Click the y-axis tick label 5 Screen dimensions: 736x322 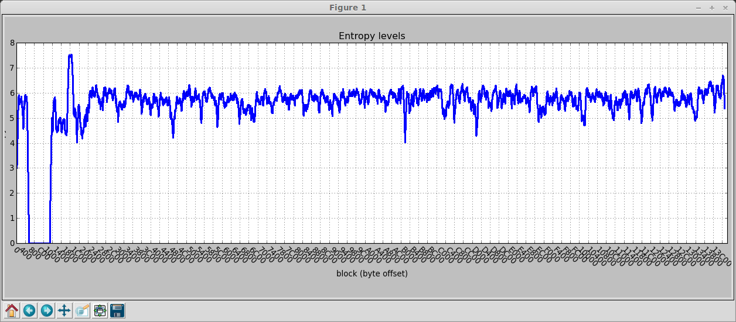coord(12,118)
